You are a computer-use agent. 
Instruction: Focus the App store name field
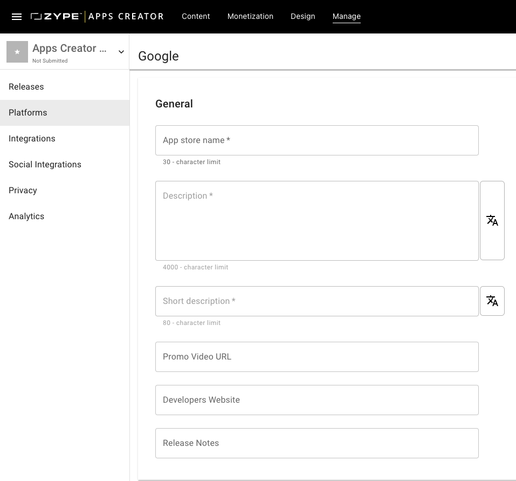point(317,140)
